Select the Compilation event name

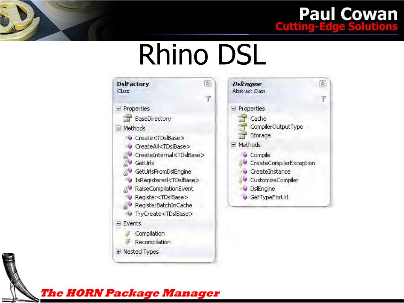click(x=150, y=234)
